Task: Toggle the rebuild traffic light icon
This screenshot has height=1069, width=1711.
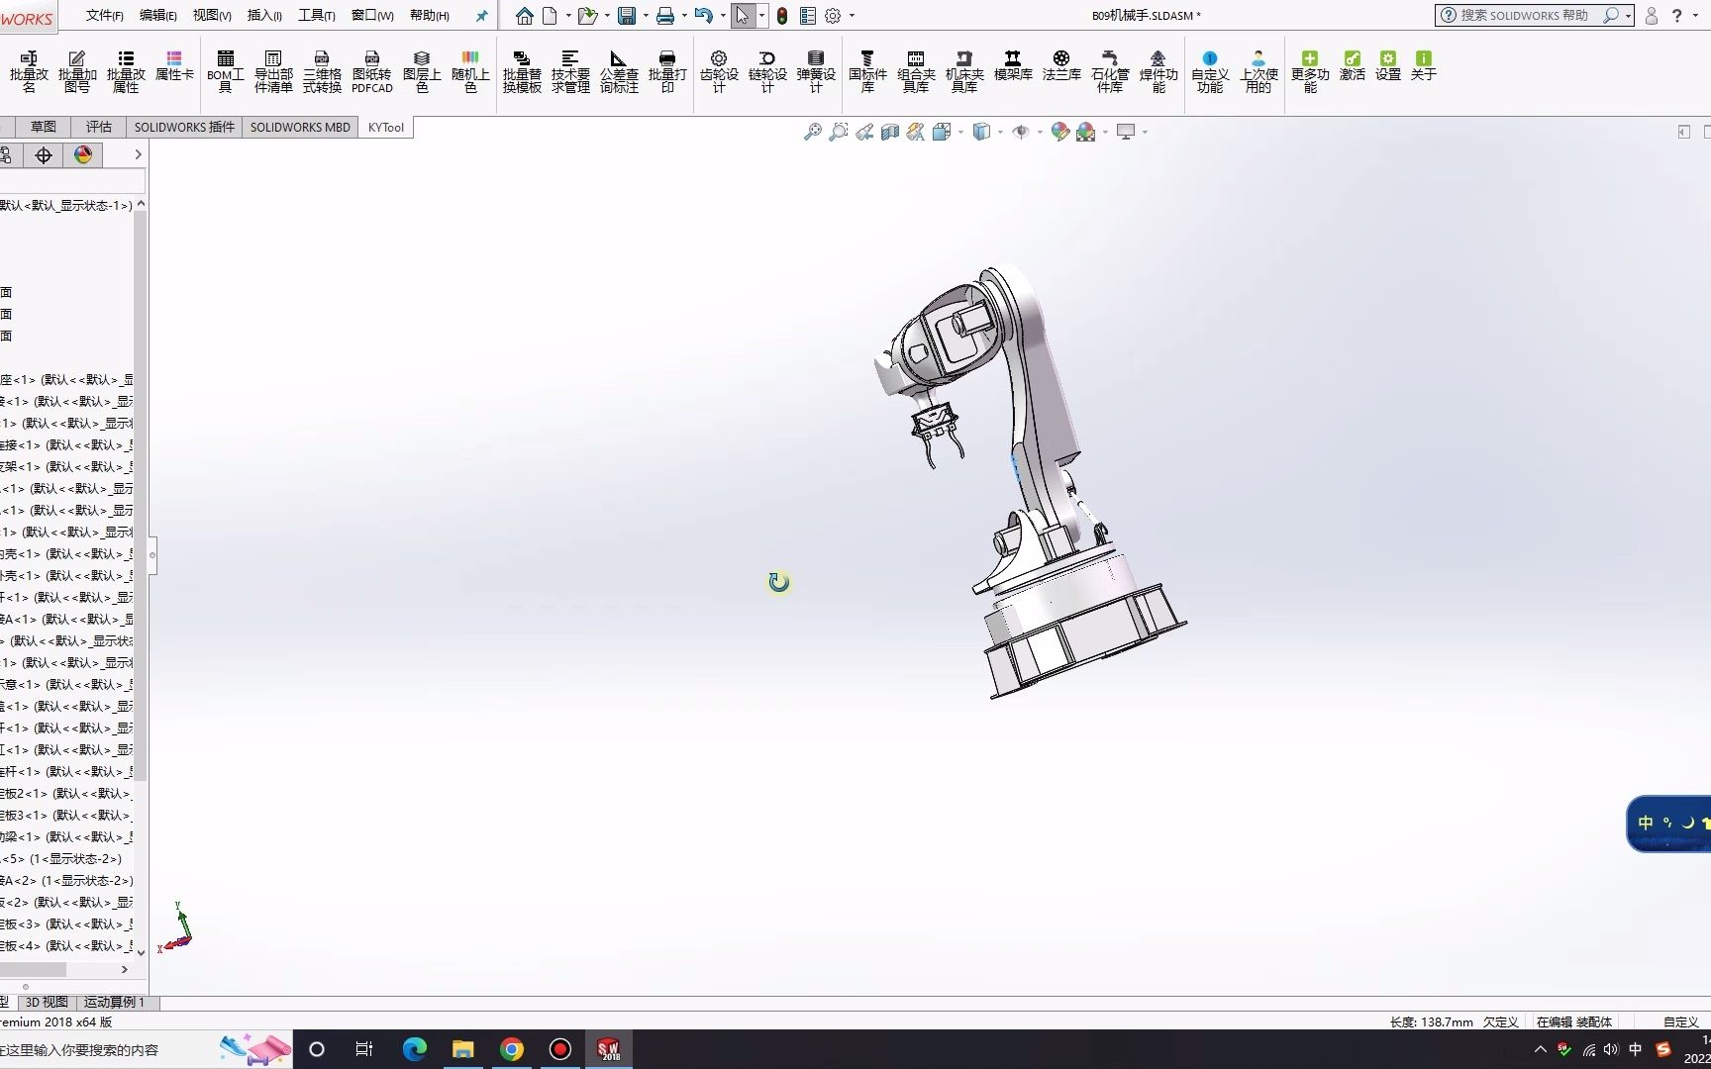Action: [782, 16]
